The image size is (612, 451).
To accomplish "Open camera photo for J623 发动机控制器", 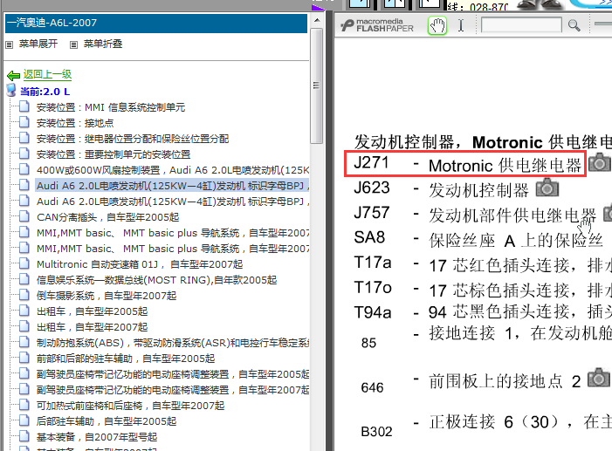I will click(x=547, y=188).
